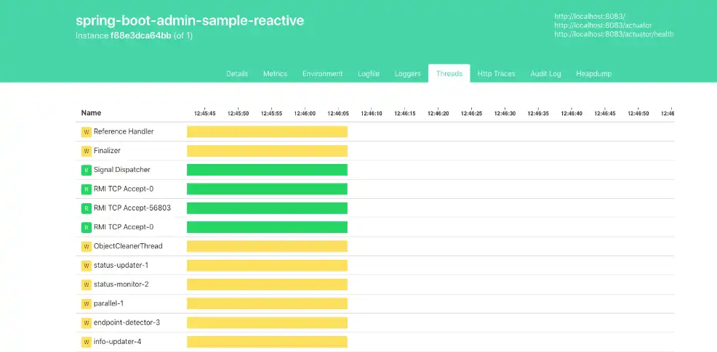The width and height of the screenshot is (717, 352).
Task: Click the green bar for RMI TCP Accept-56803
Action: 267,208
